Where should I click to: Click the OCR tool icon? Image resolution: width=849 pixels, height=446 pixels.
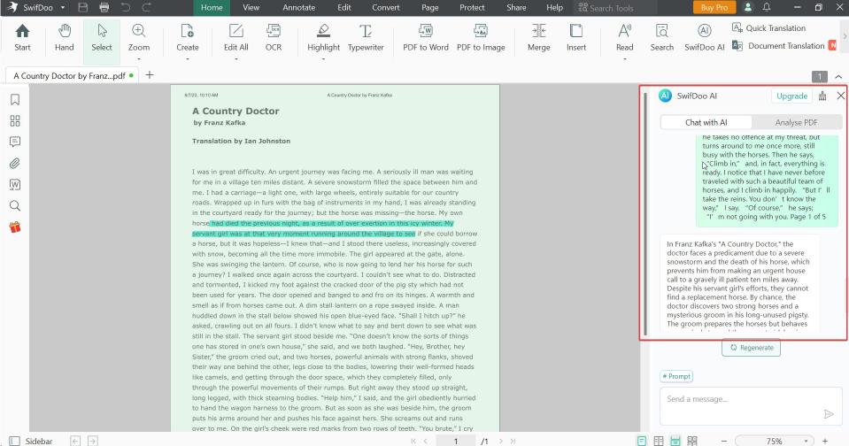coord(274,37)
